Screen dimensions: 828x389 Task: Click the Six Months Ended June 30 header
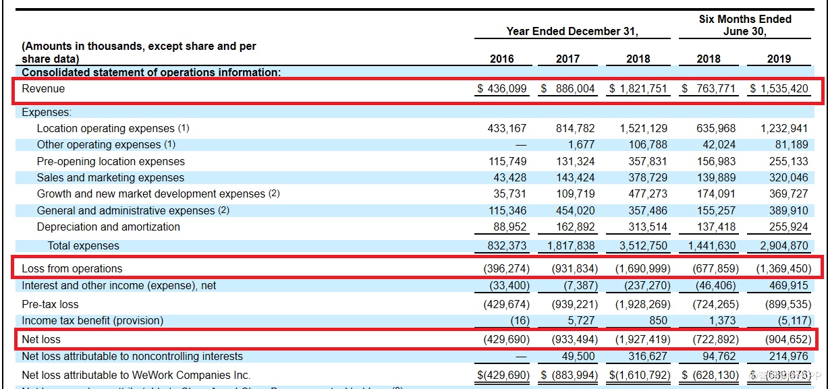[x=745, y=26]
